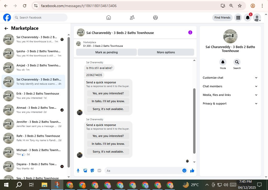Open the Friends icon in top navigation
Image resolution: width=268 pixels, height=190 pixels.
click(x=132, y=18)
